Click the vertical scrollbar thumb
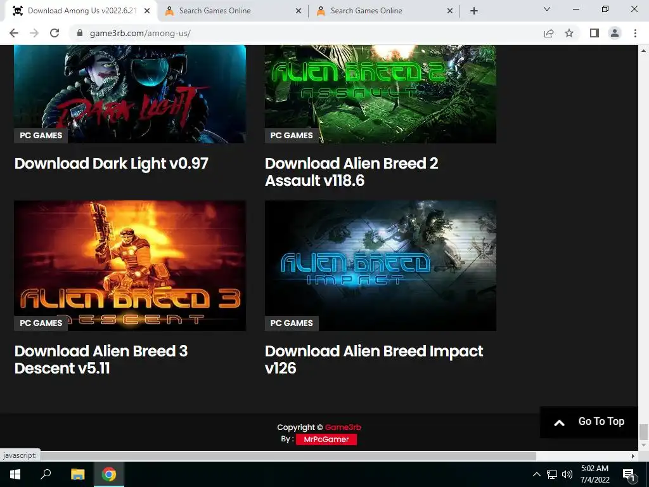 coord(643,432)
